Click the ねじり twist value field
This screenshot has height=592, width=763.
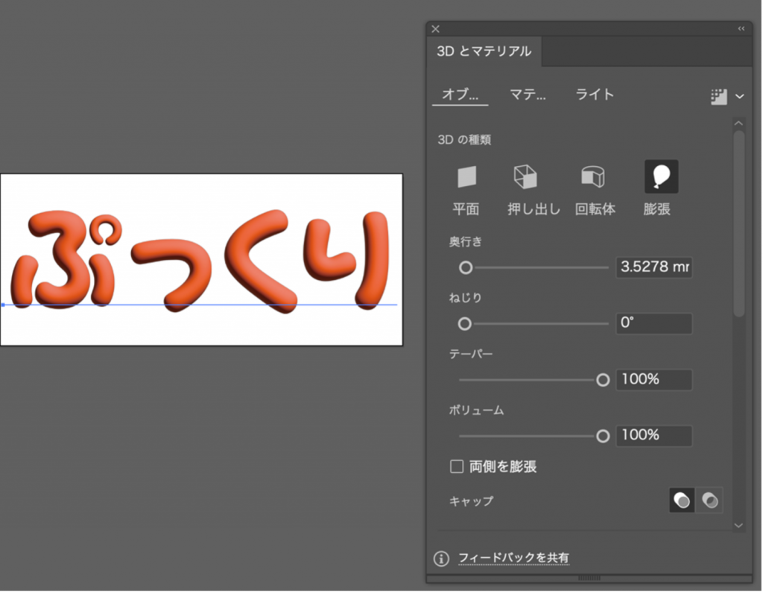coord(653,324)
